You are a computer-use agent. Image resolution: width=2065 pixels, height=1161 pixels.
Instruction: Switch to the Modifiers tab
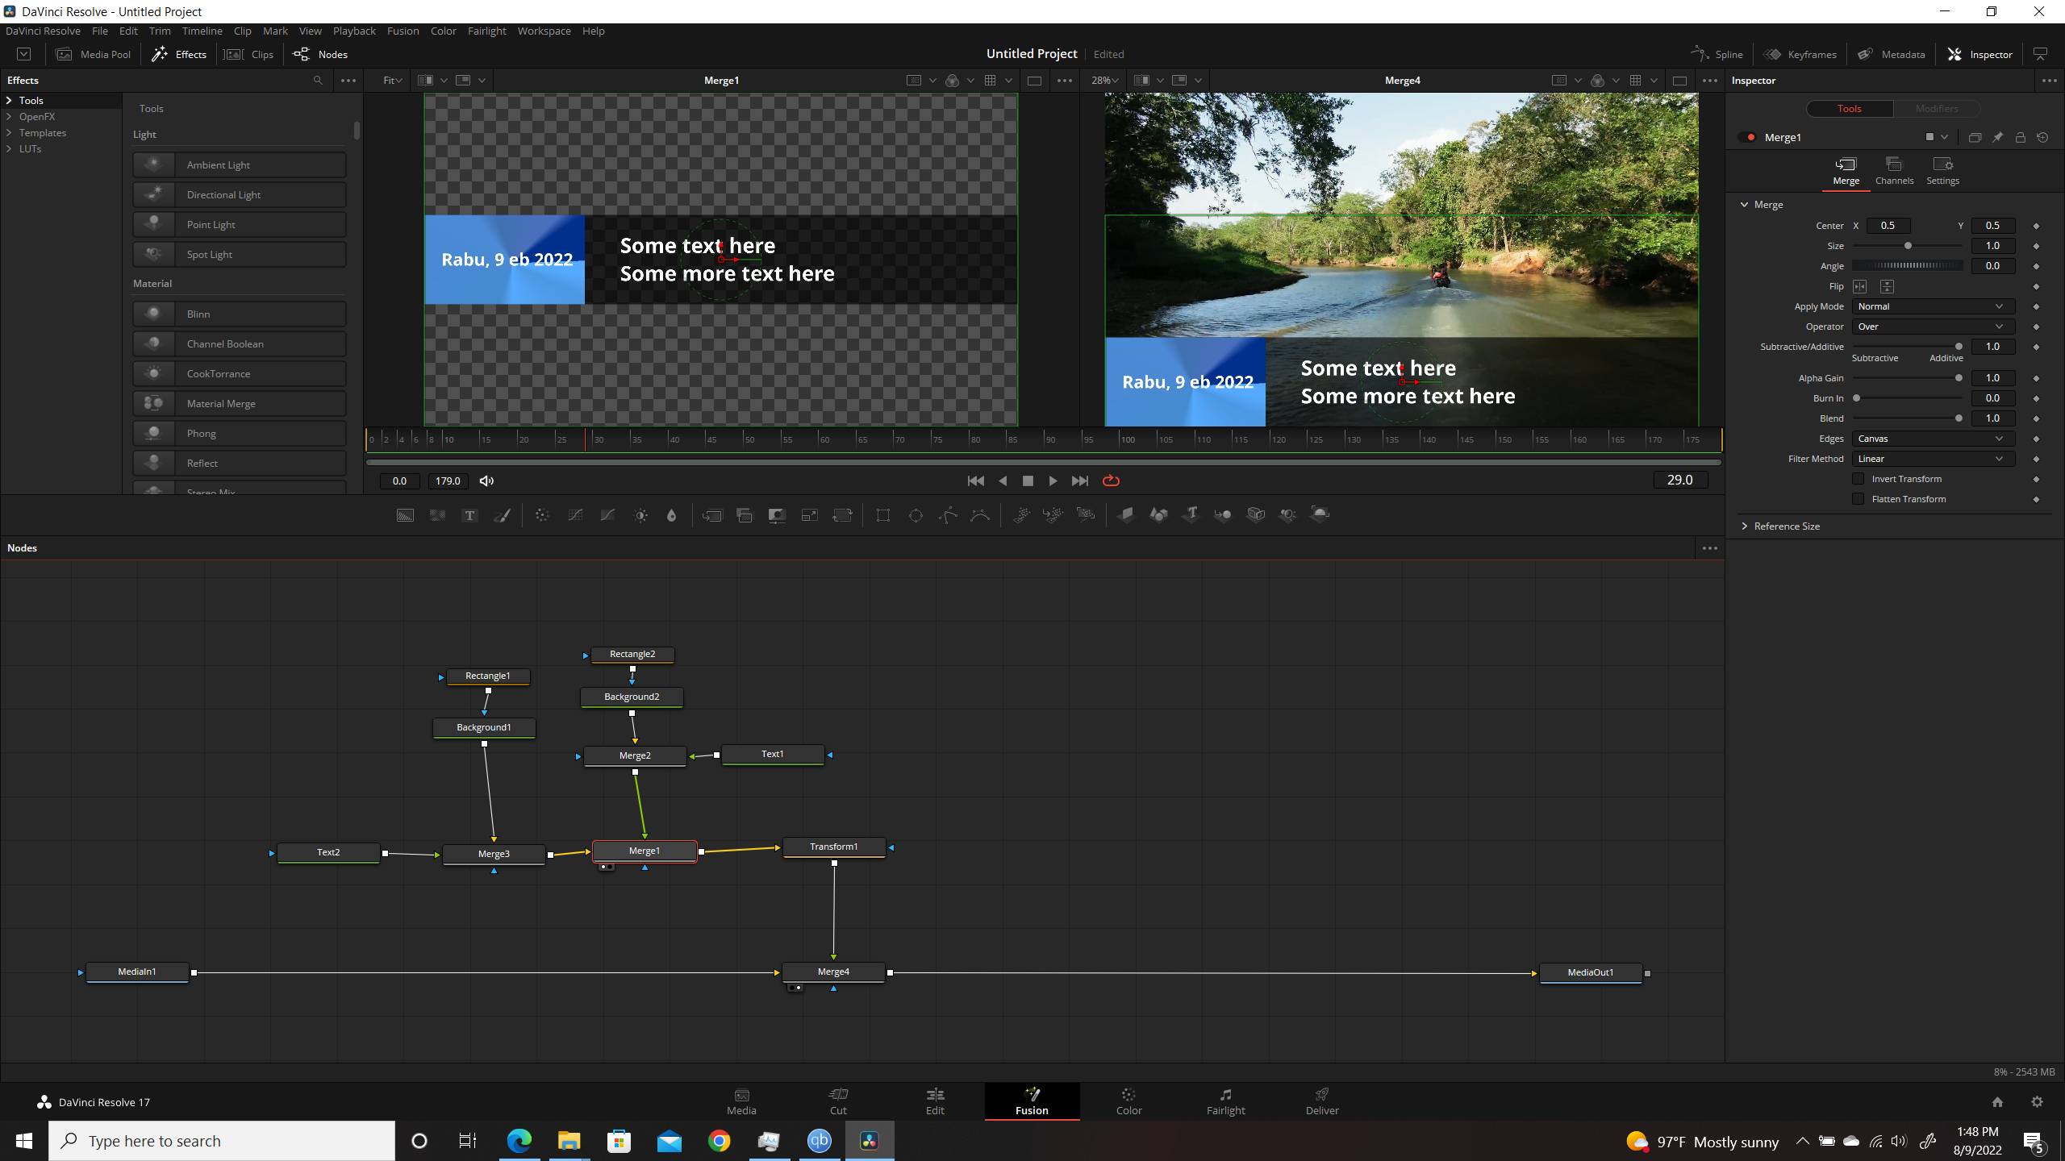(1936, 108)
